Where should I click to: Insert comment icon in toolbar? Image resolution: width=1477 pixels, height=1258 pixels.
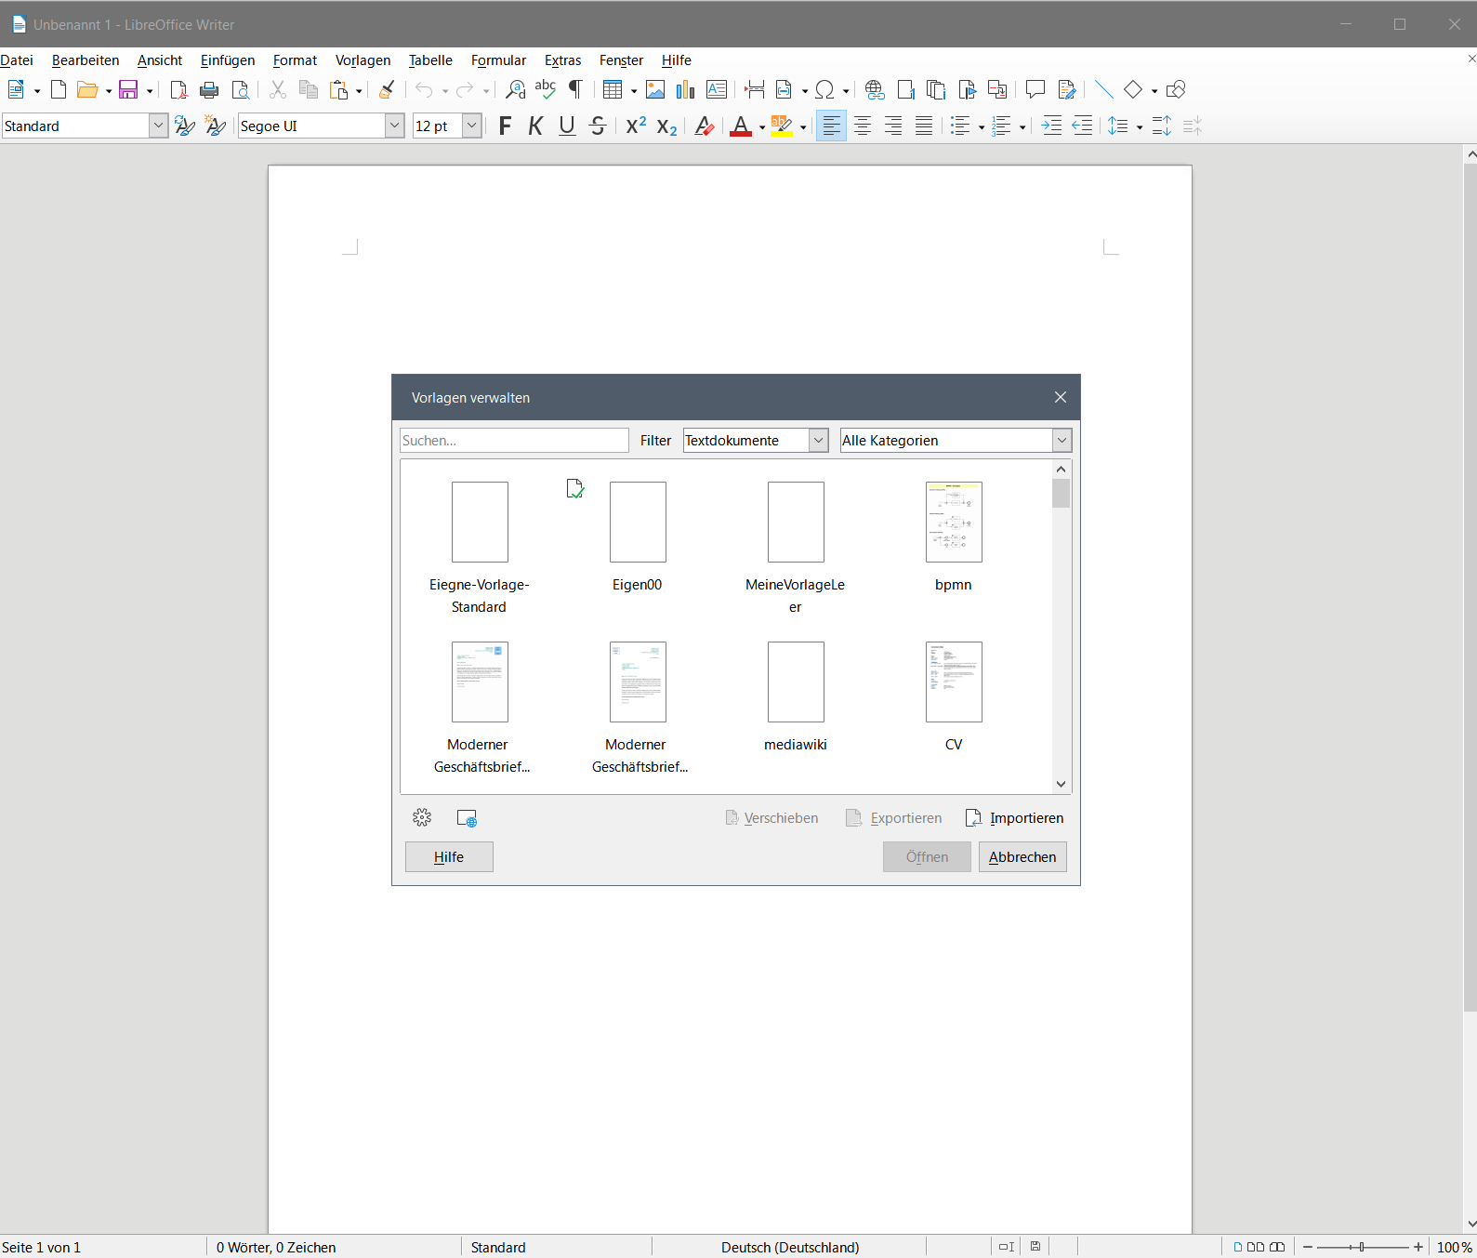1035,90
